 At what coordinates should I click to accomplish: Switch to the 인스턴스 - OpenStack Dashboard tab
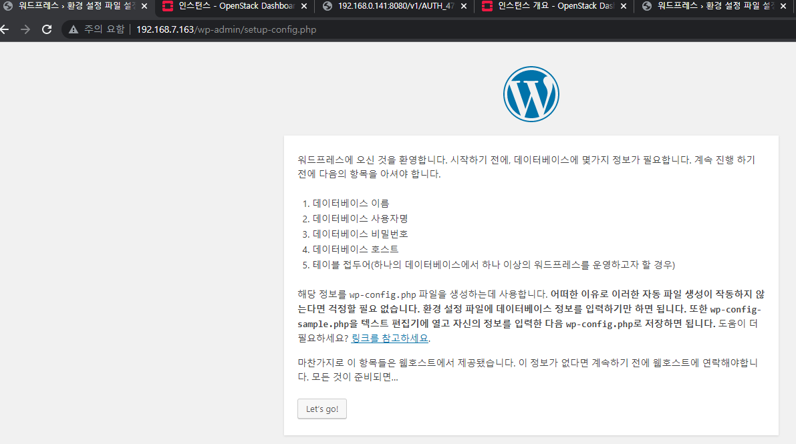coord(235,6)
